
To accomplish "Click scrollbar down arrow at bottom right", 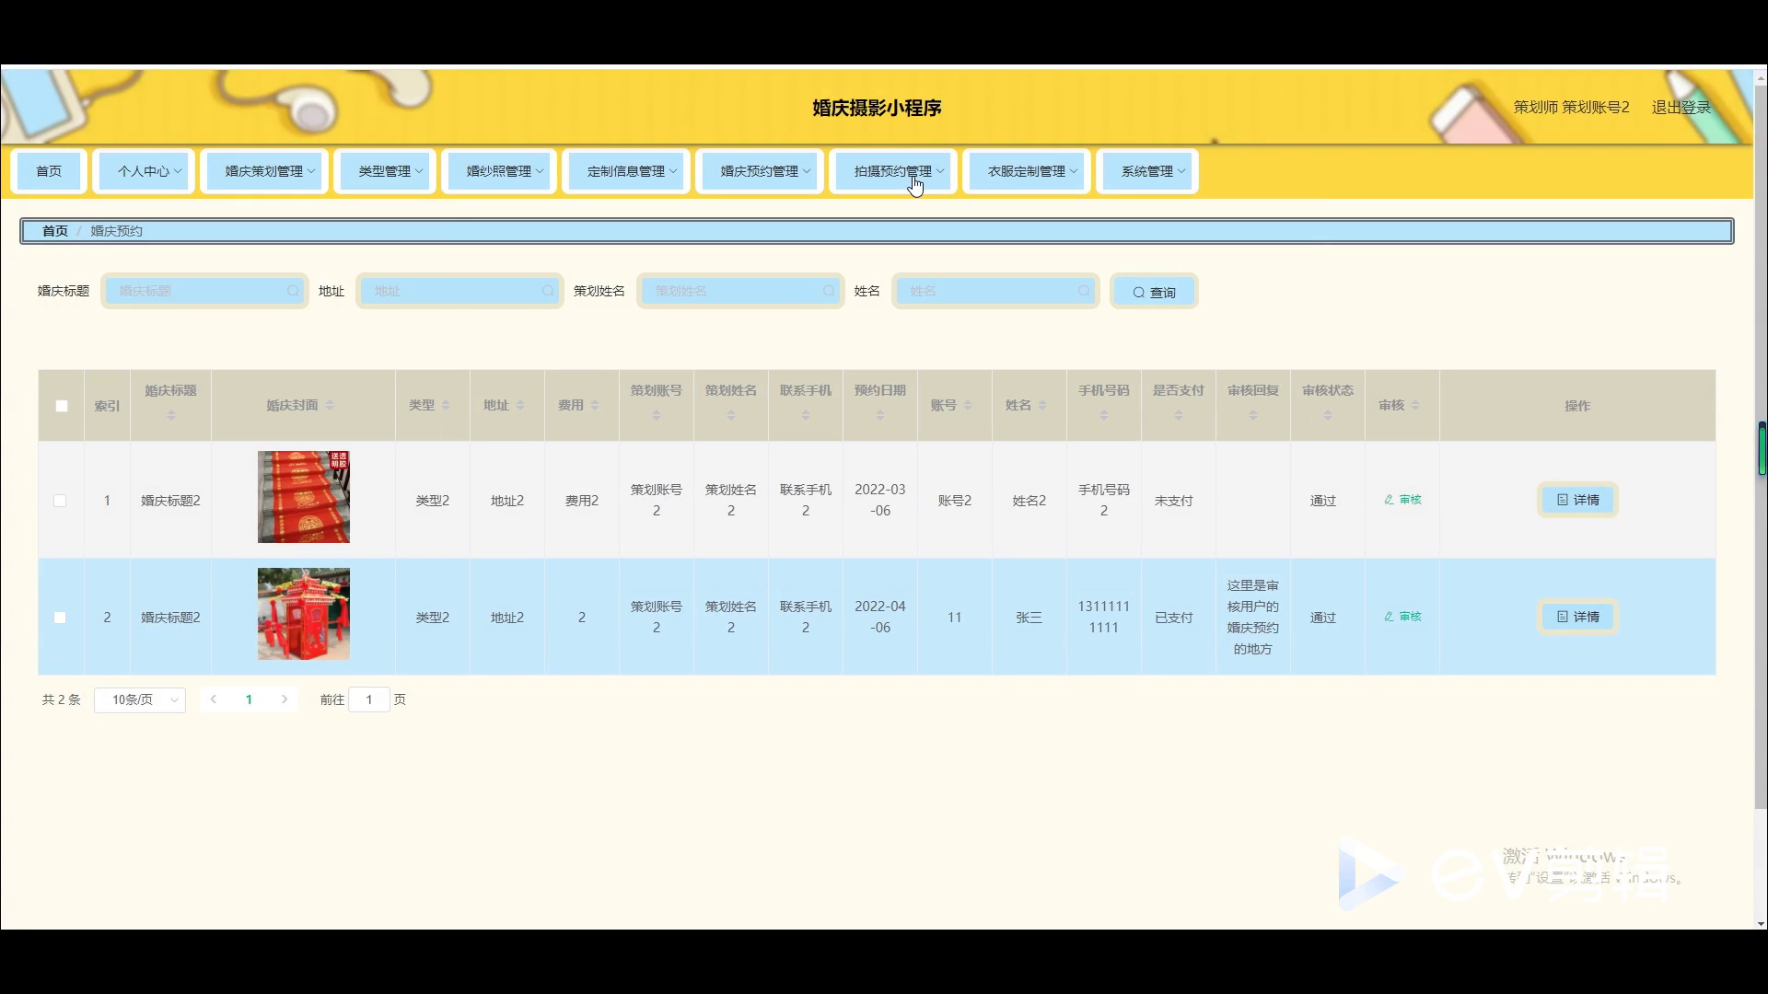I will [1761, 923].
